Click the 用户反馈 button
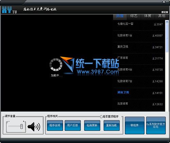 point(73,125)
